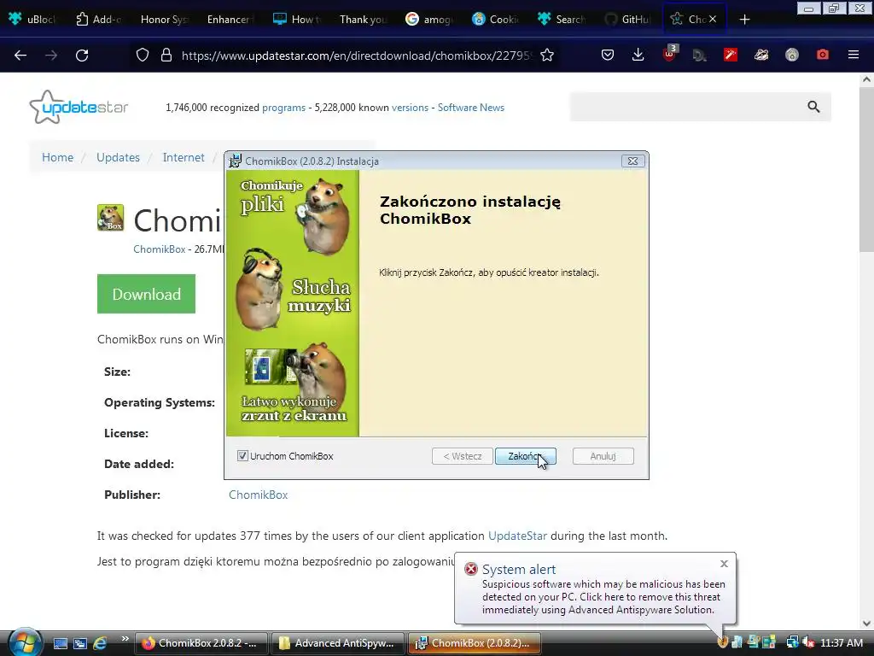Switch to the Enhancer tab
874x656 pixels.
click(x=230, y=19)
